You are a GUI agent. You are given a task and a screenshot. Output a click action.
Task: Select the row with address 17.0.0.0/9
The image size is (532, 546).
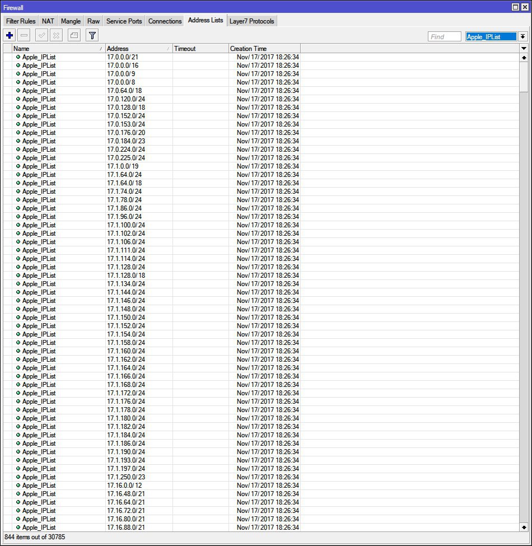(x=261, y=73)
